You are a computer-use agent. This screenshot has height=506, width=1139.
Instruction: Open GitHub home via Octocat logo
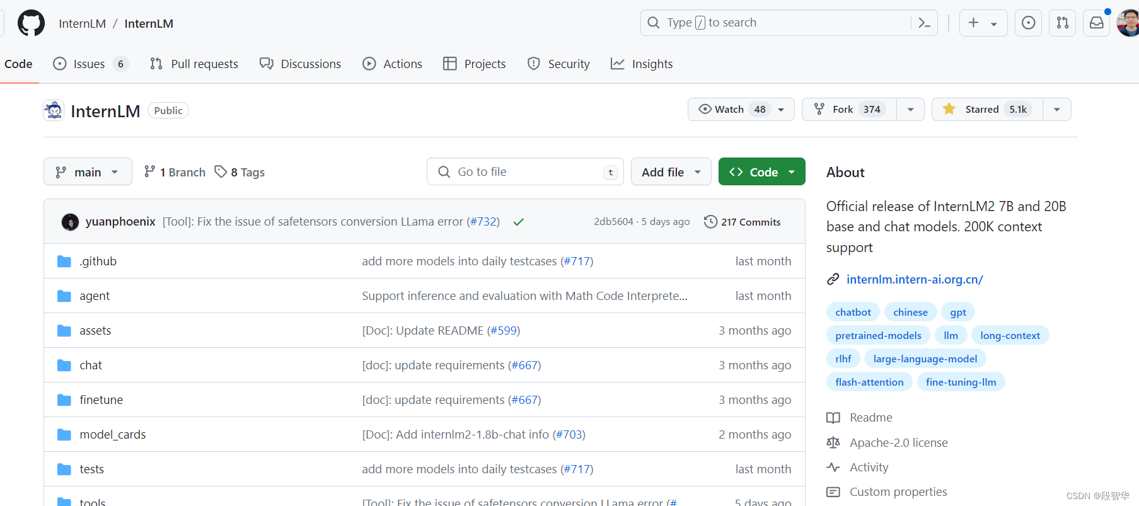tap(31, 23)
